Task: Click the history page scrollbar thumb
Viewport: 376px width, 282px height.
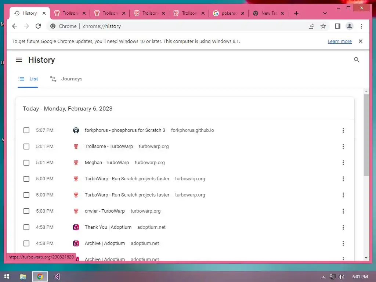Action: [x=366, y=135]
